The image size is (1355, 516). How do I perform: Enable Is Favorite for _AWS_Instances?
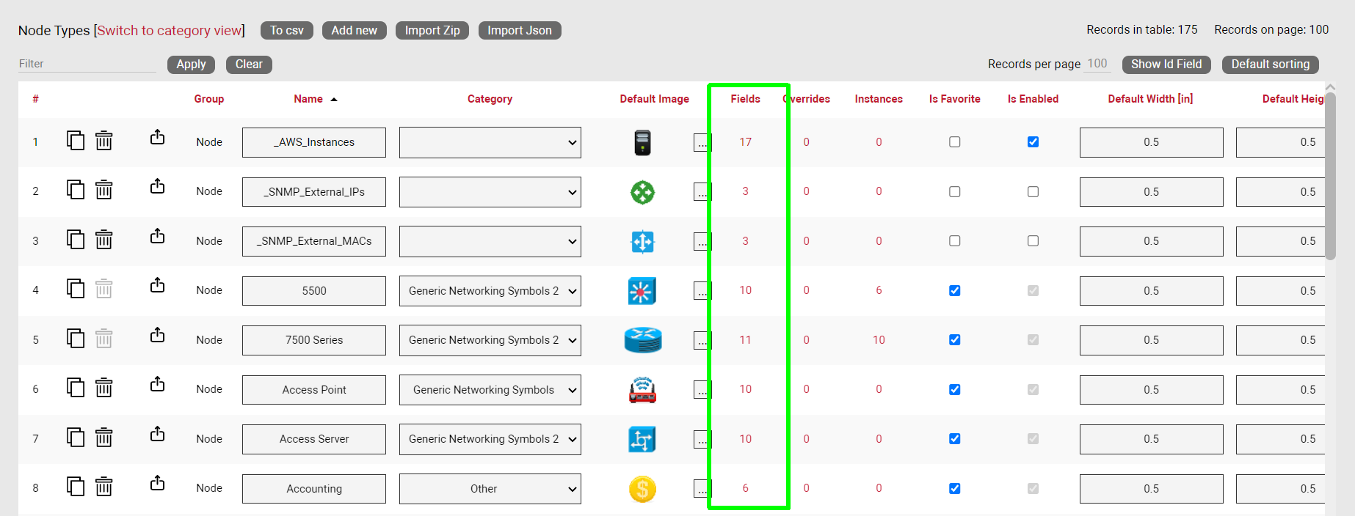tap(954, 142)
